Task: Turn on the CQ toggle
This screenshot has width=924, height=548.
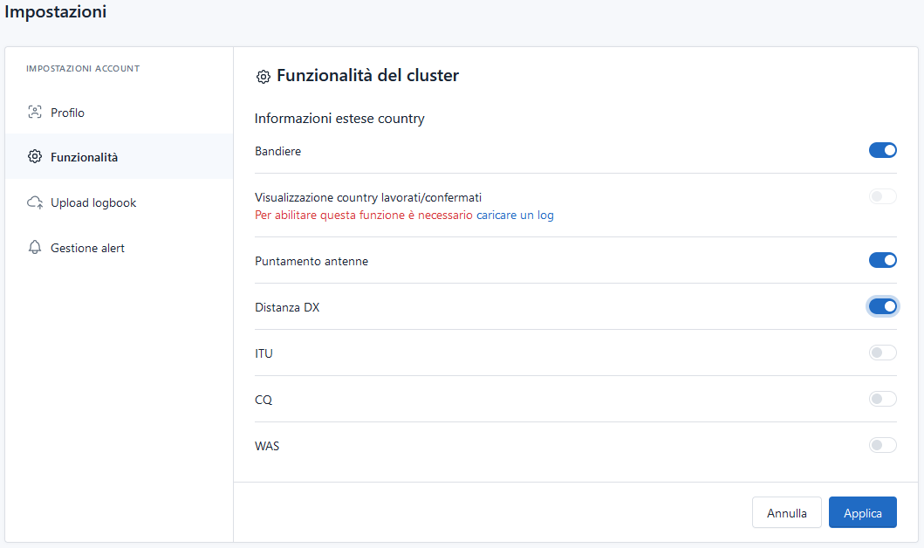Action: [x=882, y=399]
